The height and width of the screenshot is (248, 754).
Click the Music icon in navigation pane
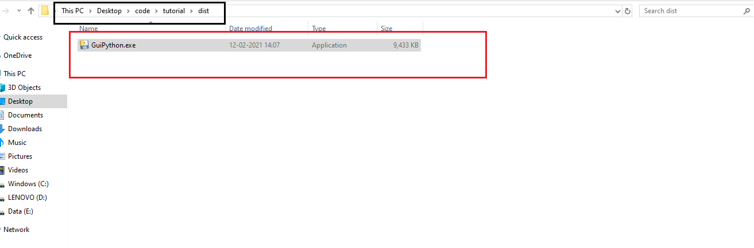tap(3, 143)
